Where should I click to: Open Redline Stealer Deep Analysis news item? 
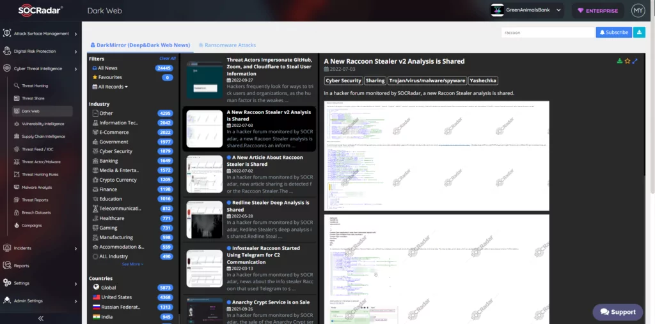(x=249, y=219)
